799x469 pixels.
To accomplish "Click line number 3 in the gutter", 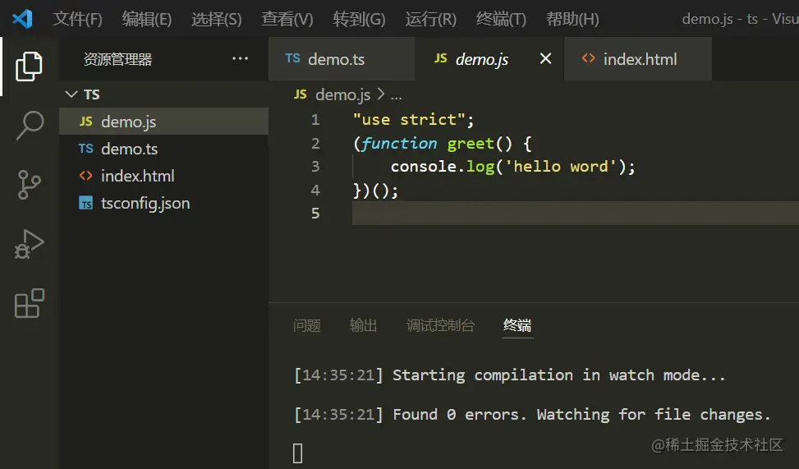I will 315,166.
